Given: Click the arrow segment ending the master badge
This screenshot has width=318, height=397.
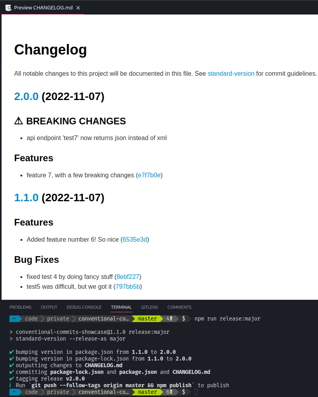Looking at the screenshot, I should tap(161, 319).
